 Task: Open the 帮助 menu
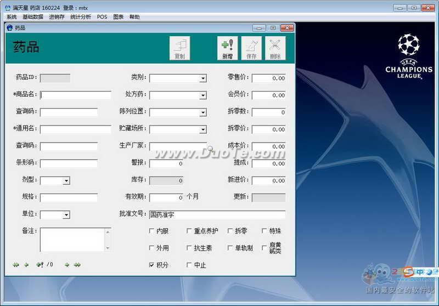coord(134,17)
